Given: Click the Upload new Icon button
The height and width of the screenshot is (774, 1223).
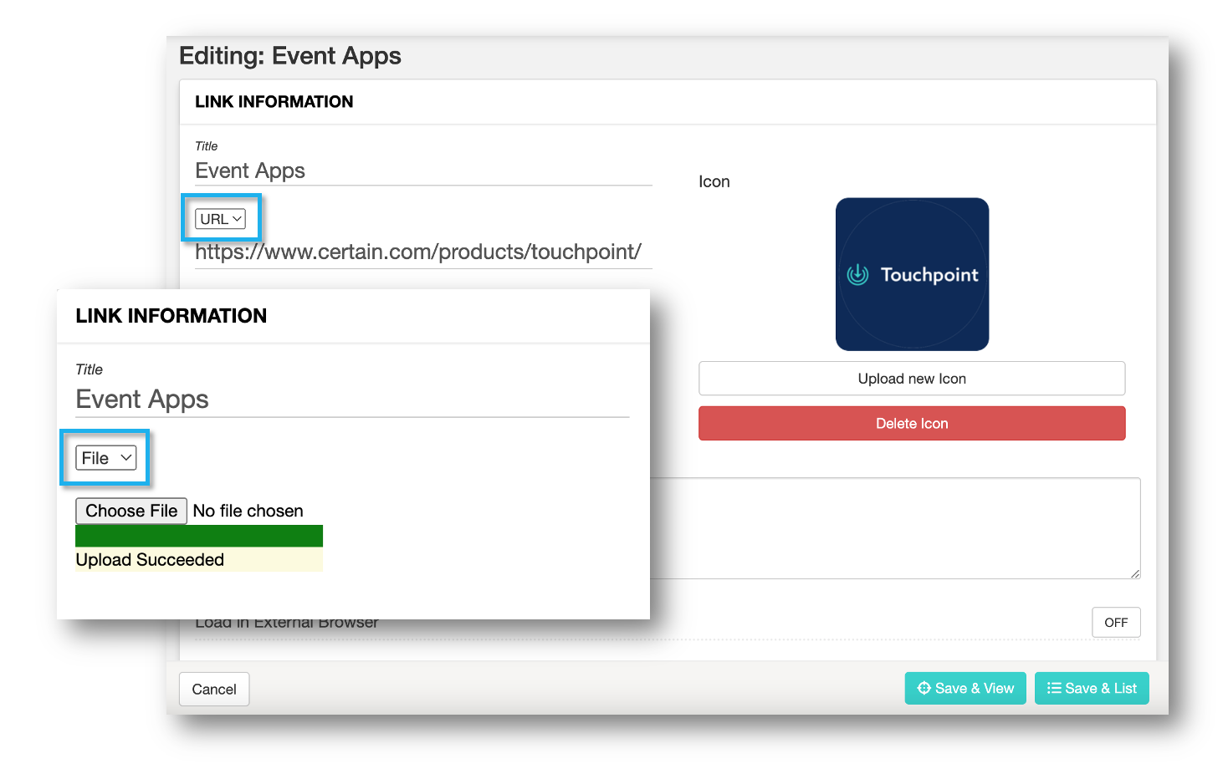Looking at the screenshot, I should [912, 379].
